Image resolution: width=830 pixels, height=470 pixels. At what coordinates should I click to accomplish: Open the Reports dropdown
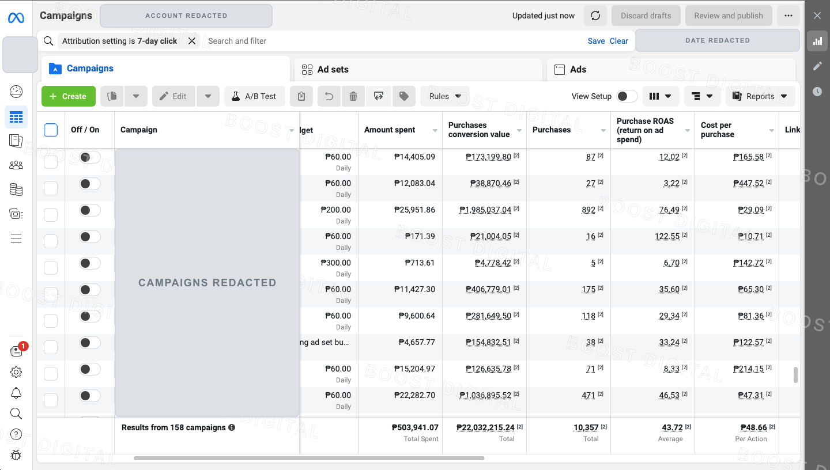click(760, 96)
